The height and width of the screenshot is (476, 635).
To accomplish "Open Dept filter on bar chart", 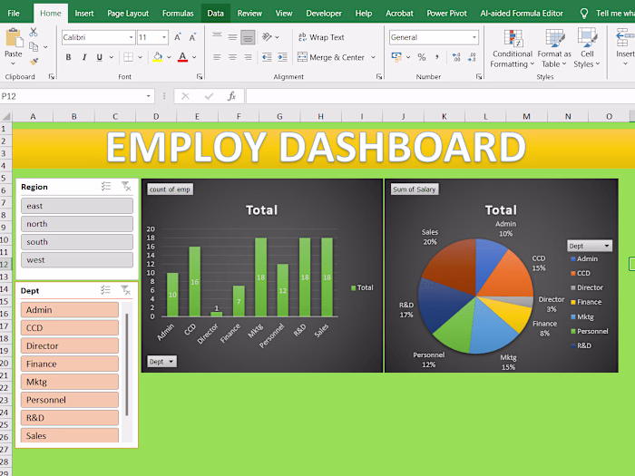I will (x=162, y=362).
